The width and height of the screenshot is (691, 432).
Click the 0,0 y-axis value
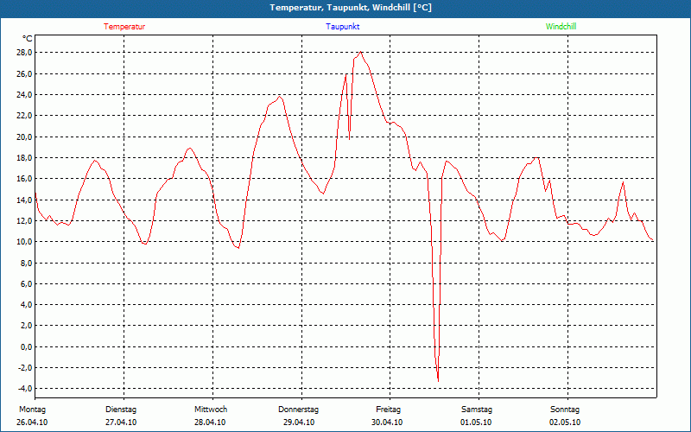tap(26, 346)
